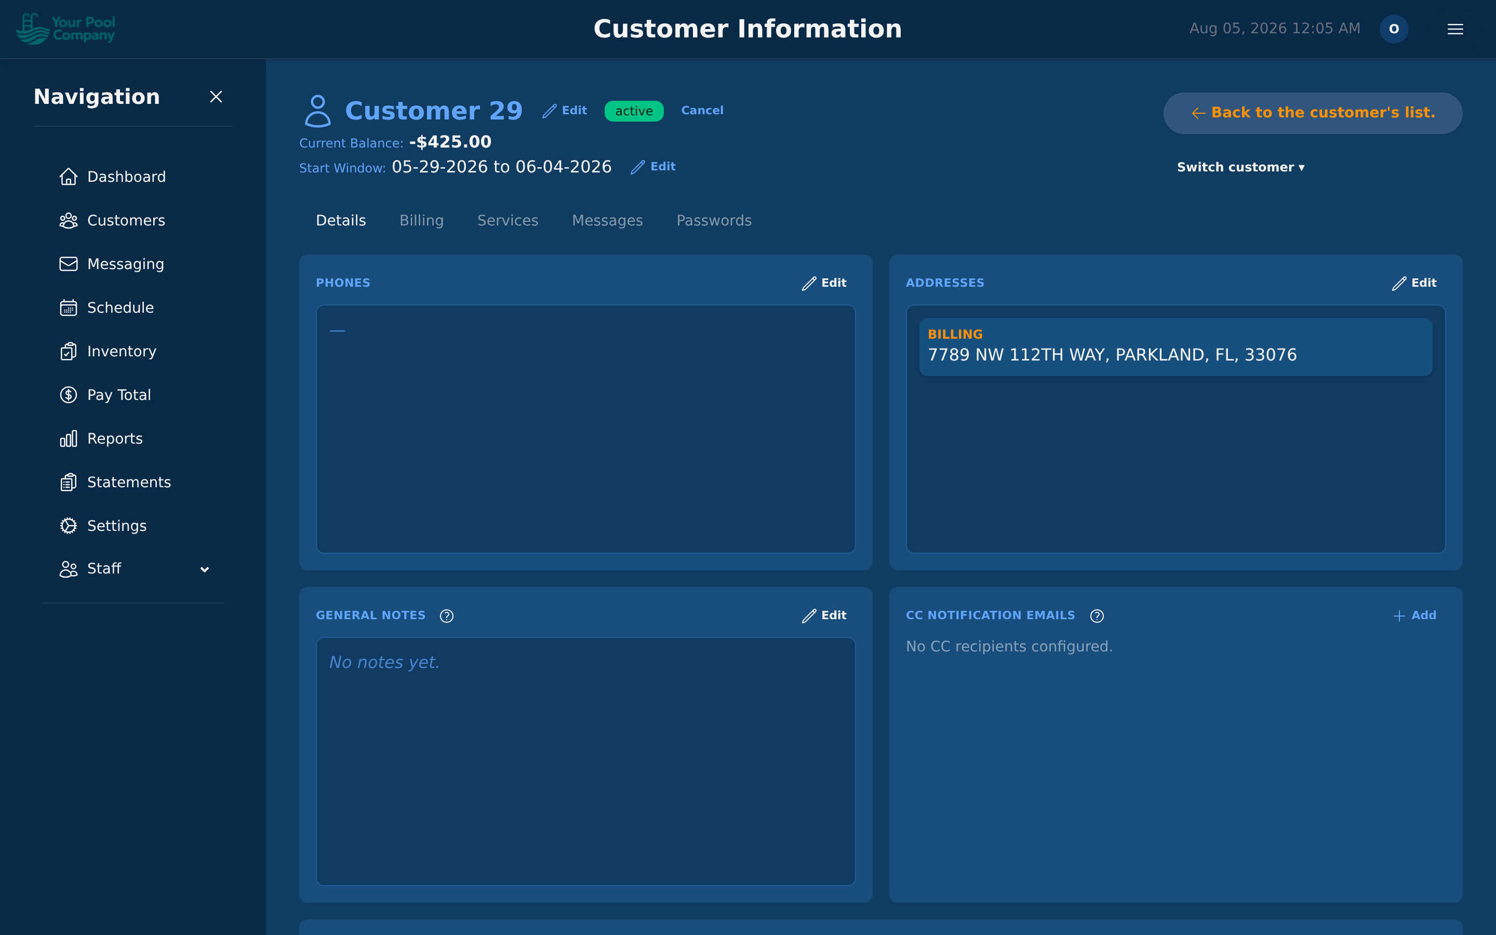Click the Customers people icon
Viewport: 1496px width, 935px height.
[x=68, y=221]
